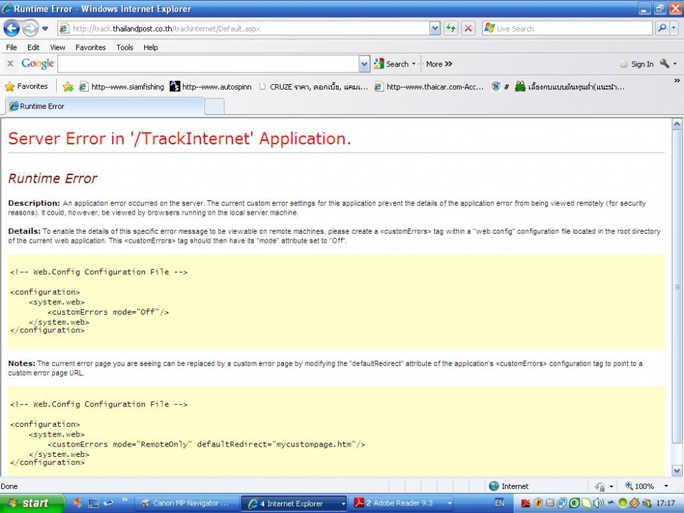Expand the zoom level dropdown arrow
The image size is (684, 513).
pyautogui.click(x=666, y=486)
